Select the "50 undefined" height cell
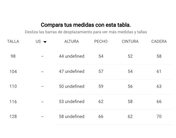The width and height of the screenshot is (176, 138). point(72,86)
